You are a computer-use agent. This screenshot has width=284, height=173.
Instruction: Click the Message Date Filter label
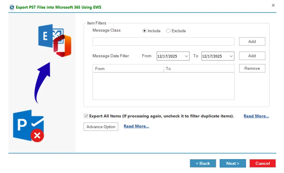click(111, 56)
